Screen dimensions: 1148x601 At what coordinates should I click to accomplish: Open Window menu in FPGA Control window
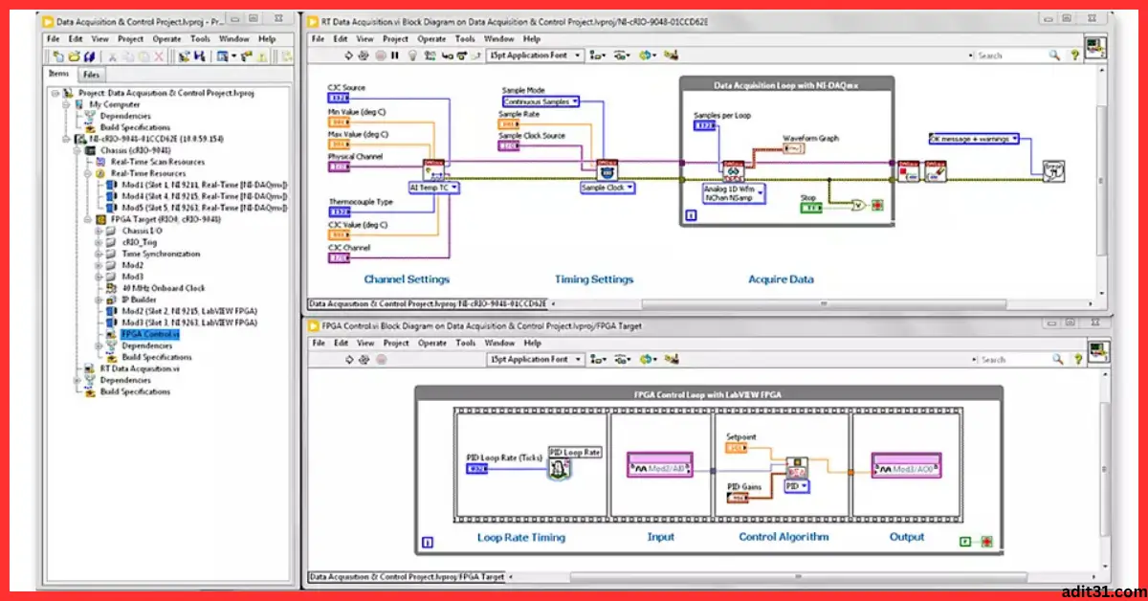pyautogui.click(x=499, y=343)
